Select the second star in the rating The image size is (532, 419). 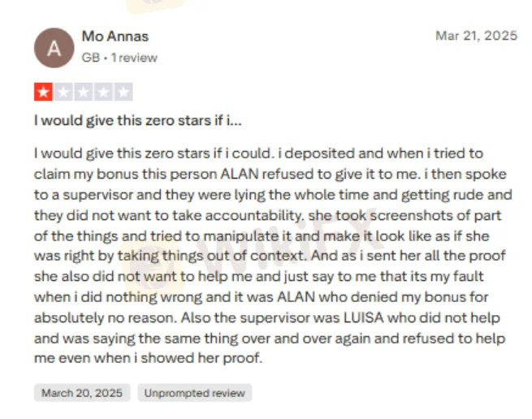coord(63,92)
